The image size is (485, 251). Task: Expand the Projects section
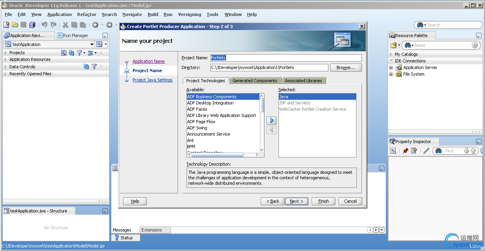(x=5, y=53)
